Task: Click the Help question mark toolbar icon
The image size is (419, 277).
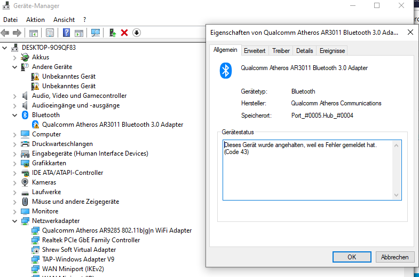Action: tap(67, 33)
